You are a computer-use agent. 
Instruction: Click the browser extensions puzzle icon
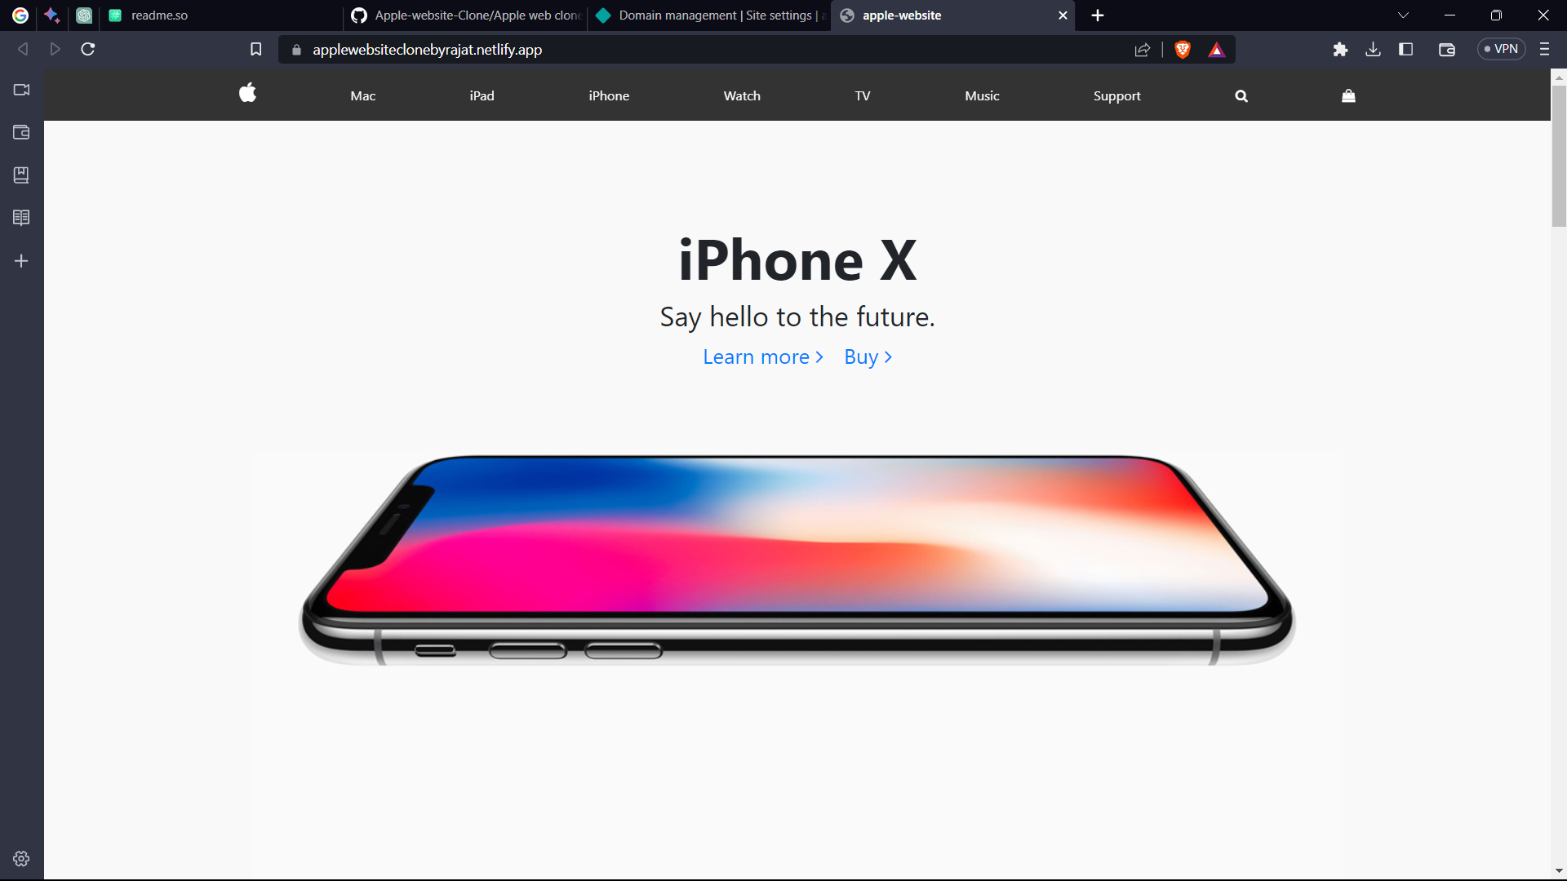tap(1338, 48)
